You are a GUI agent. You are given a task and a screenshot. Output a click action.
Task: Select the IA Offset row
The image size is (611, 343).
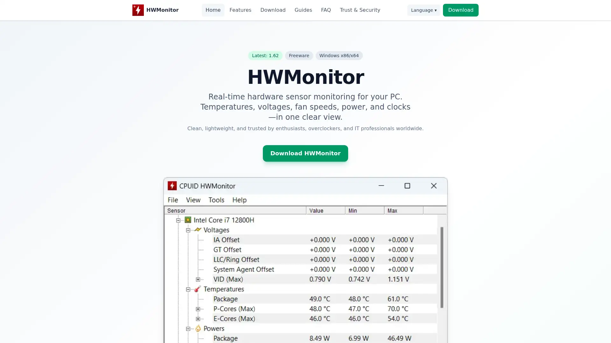click(x=325, y=240)
